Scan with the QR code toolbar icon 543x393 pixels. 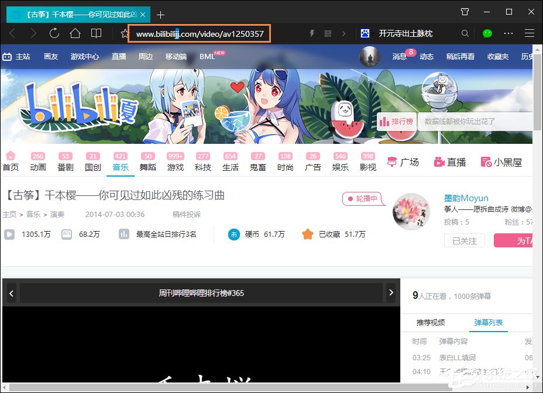point(328,33)
